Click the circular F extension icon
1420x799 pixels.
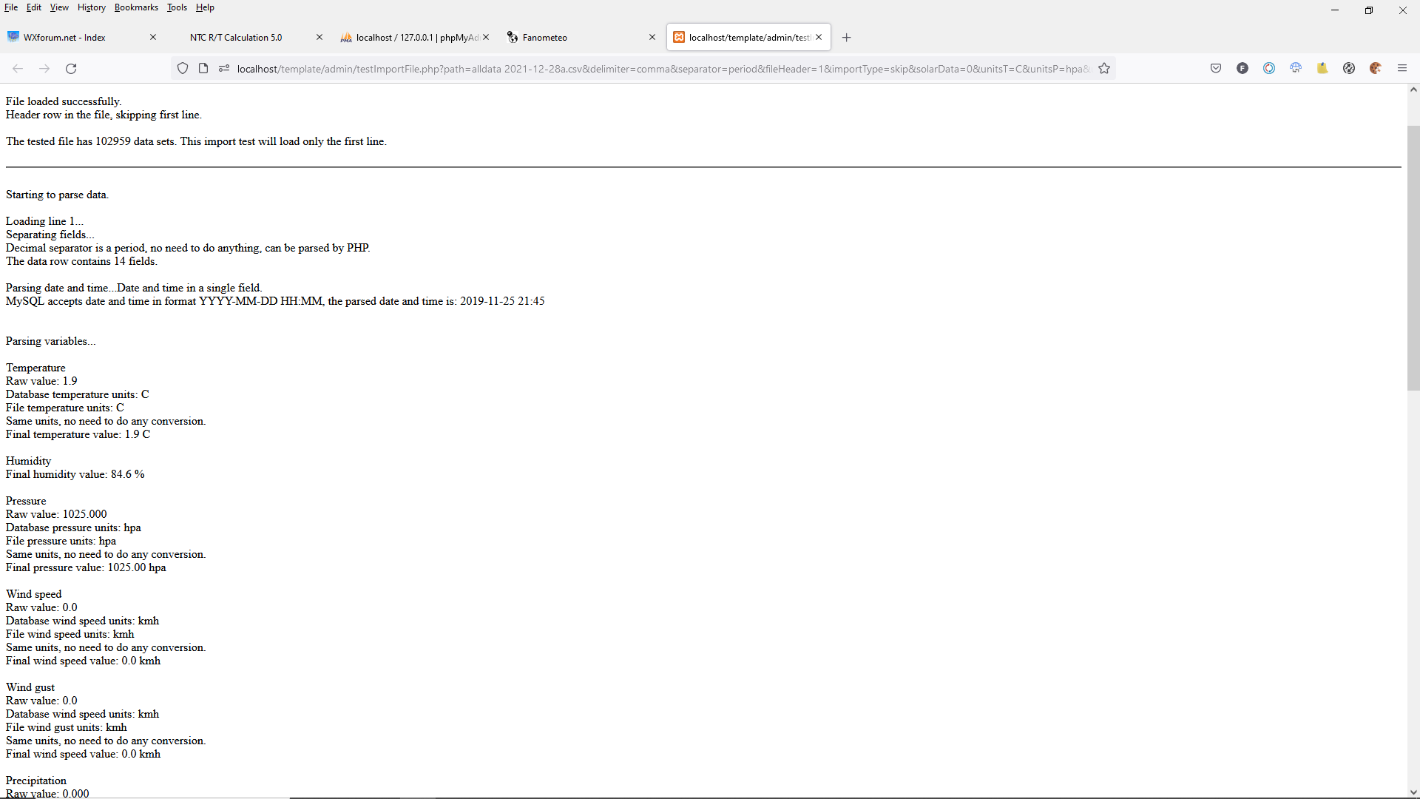[x=1242, y=68]
